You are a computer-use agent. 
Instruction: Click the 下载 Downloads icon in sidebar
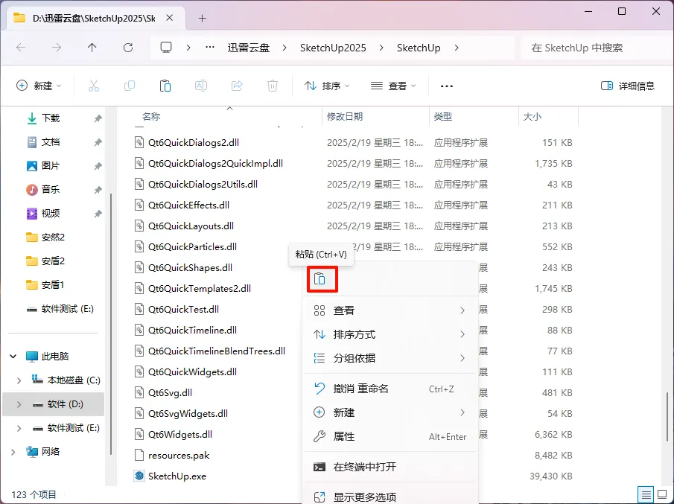pos(32,118)
